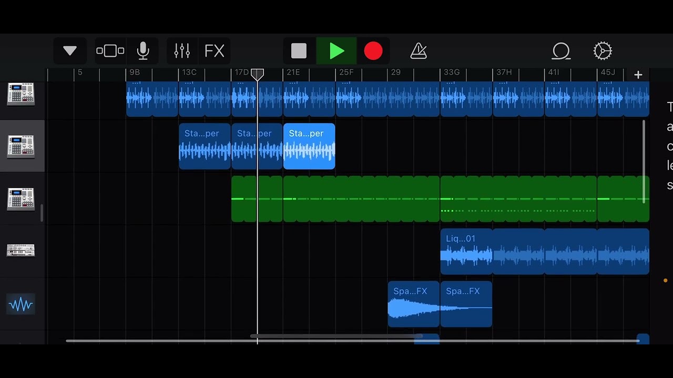This screenshot has width=673, height=378.
Task: Select the third drum machine track icon
Action: point(21,199)
